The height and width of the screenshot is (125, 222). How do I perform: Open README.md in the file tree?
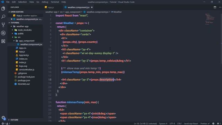pyautogui.click(x=25, y=84)
